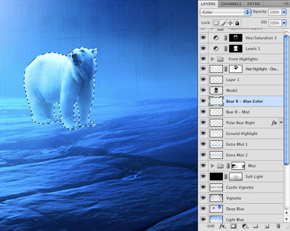Click the lock position icon
This screenshot has width=290, height=231.
[230, 23]
